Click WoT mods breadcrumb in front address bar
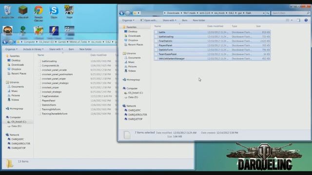The image size is (312, 175). pos(189,13)
